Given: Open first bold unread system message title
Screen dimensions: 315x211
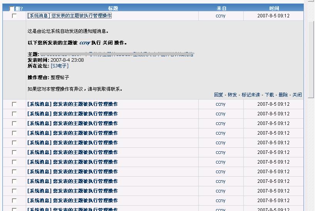Looking at the screenshot, I should (72, 104).
